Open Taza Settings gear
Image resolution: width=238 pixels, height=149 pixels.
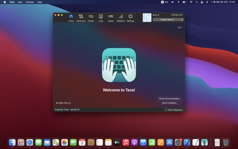point(130,18)
